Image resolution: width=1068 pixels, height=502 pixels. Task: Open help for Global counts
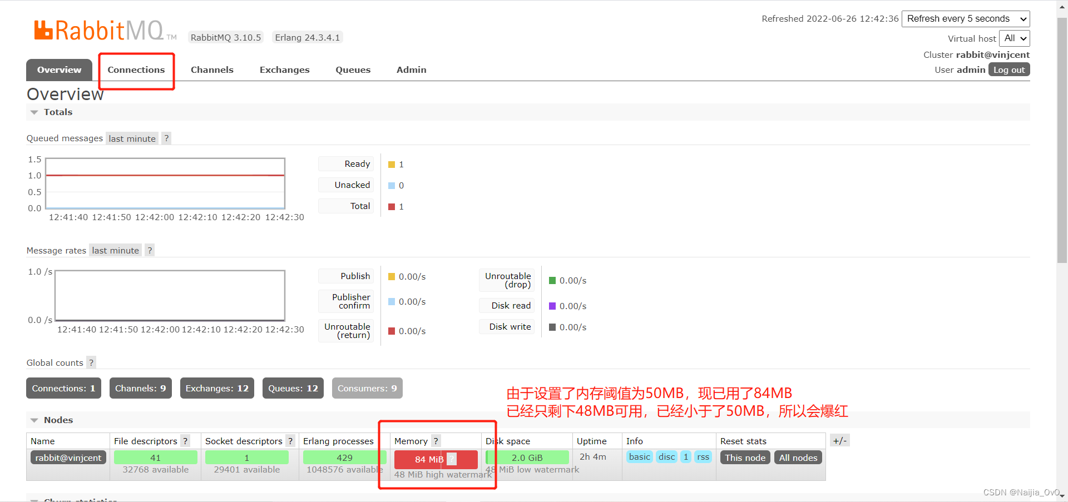click(x=91, y=363)
